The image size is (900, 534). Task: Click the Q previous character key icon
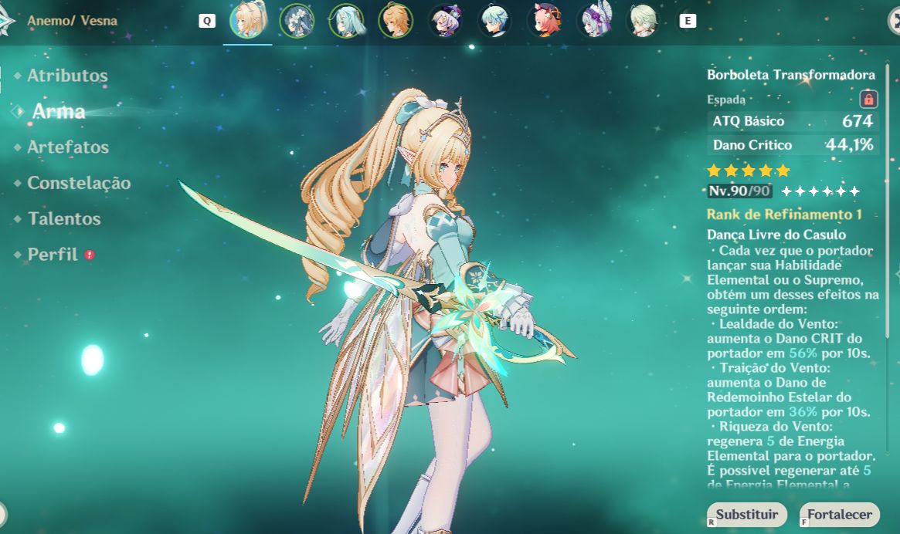pyautogui.click(x=206, y=22)
